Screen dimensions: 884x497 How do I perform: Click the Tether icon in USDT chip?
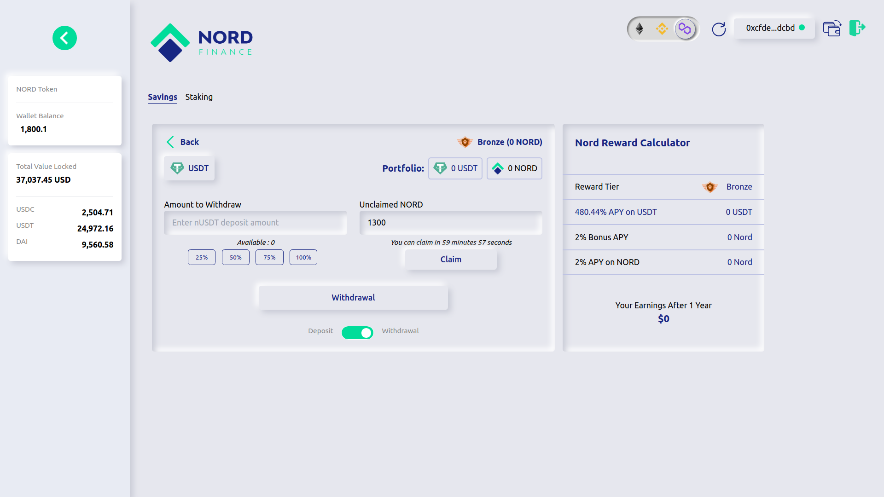177,168
